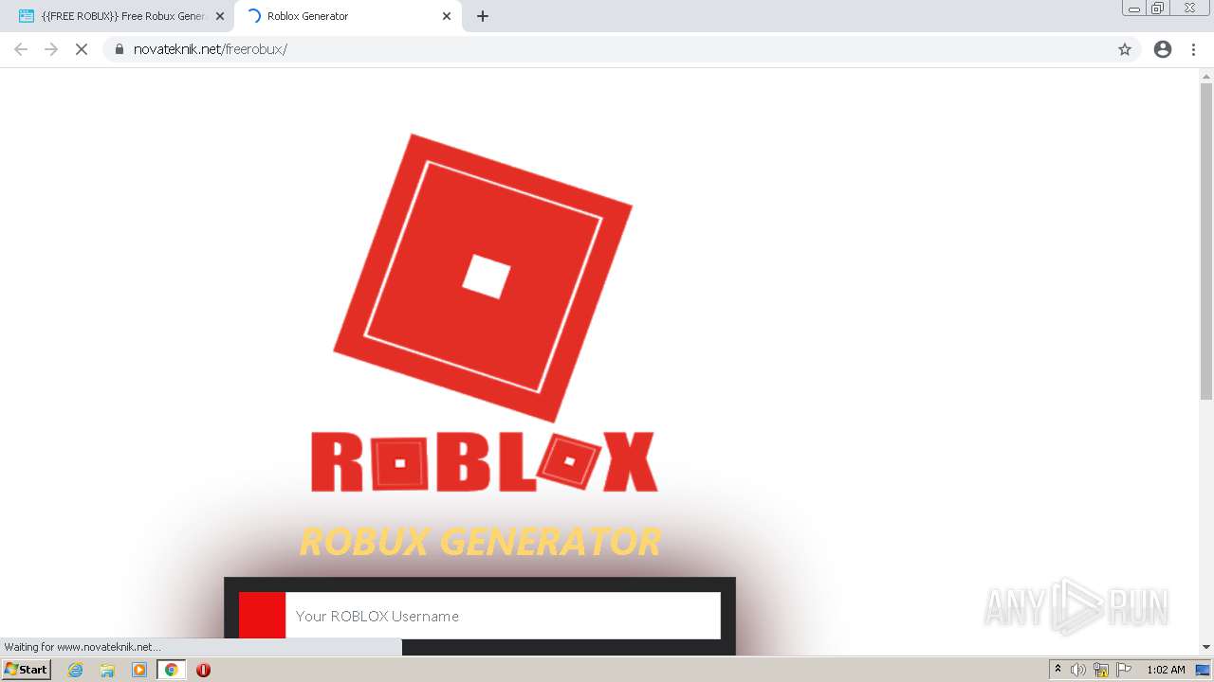Click the vertical scrollbar thumb
Viewport: 1214px width, 682px height.
click(x=1206, y=242)
